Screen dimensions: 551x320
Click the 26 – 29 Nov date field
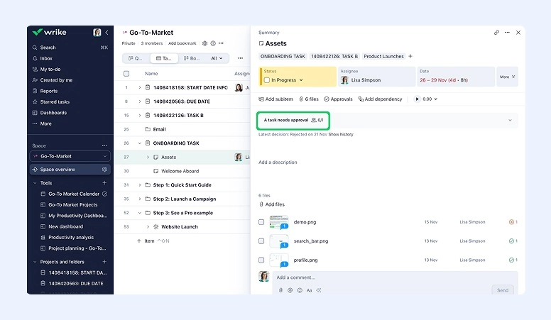(x=456, y=76)
